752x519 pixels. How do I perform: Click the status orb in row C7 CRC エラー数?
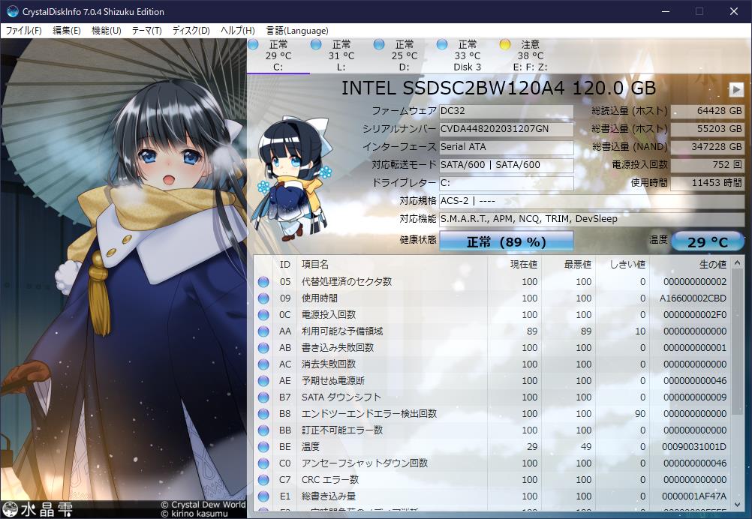[263, 480]
